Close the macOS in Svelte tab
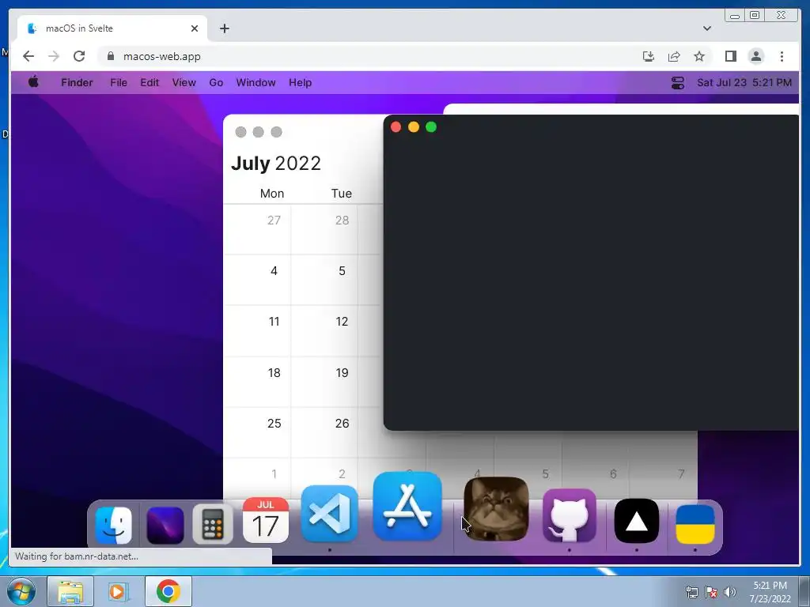The image size is (810, 607). tap(195, 28)
